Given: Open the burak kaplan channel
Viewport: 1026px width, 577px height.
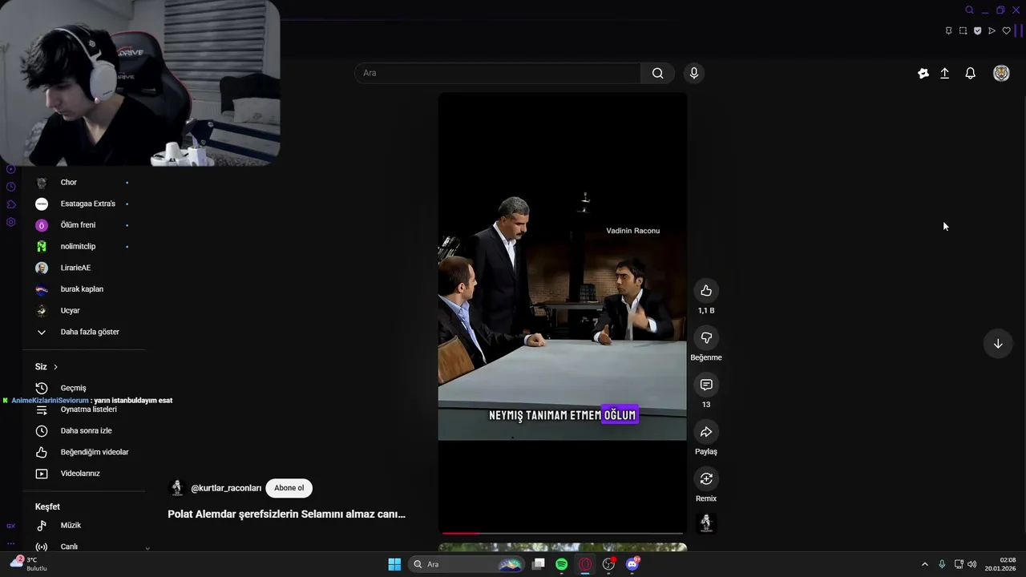Looking at the screenshot, I should point(83,289).
